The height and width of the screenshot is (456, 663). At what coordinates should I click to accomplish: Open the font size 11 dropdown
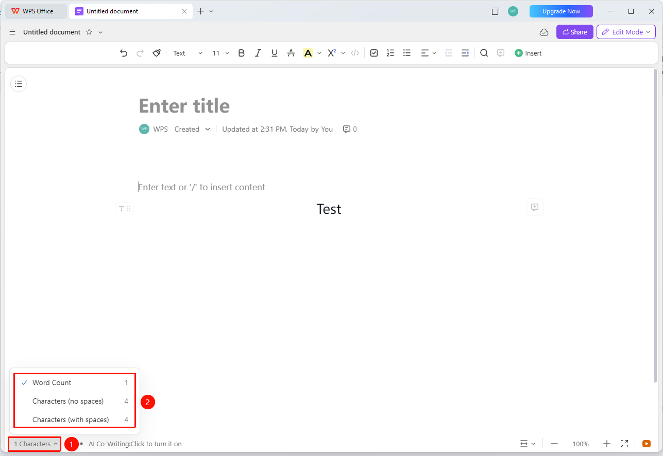221,53
